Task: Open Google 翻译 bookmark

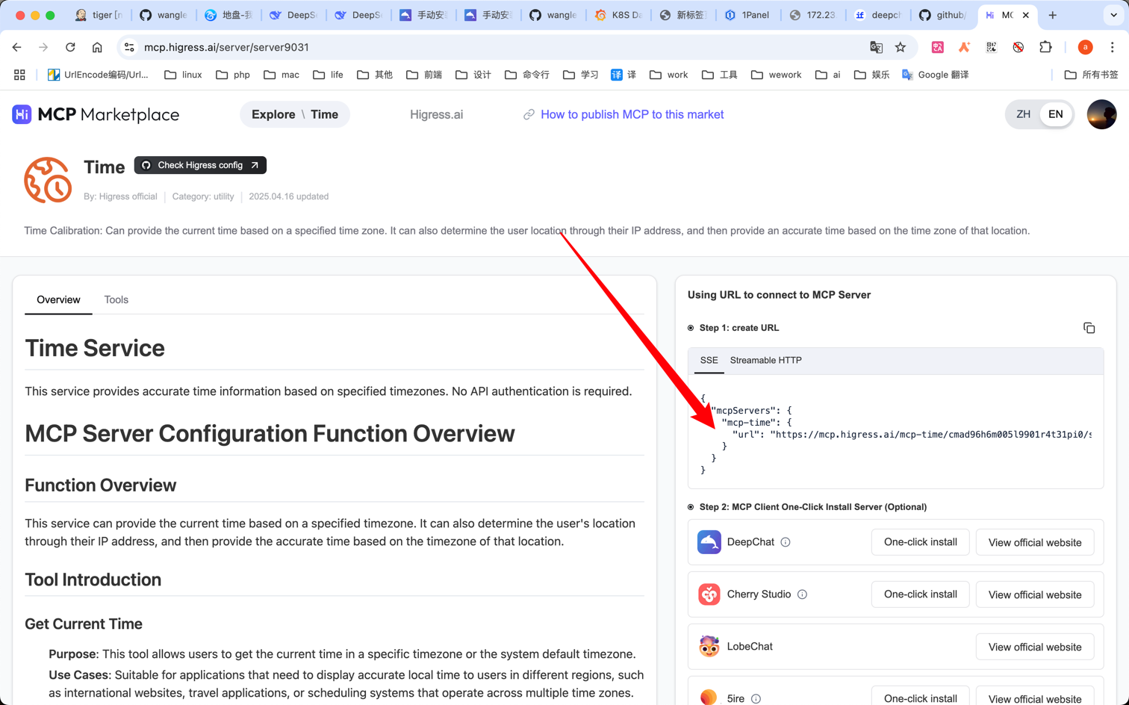Action: click(x=935, y=75)
